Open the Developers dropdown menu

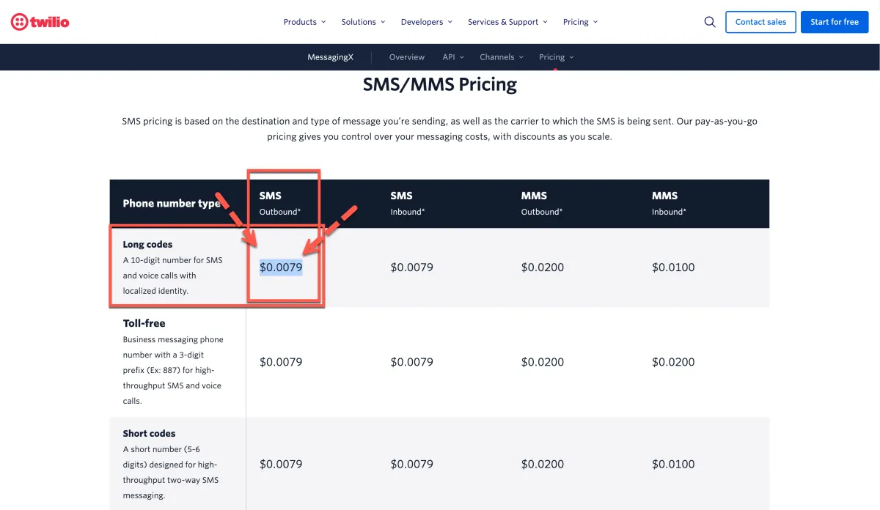(426, 22)
